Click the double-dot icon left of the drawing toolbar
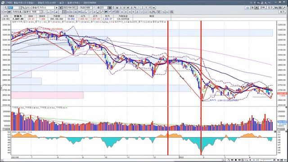Screen dimensions: 288x162 pos(5,12)
